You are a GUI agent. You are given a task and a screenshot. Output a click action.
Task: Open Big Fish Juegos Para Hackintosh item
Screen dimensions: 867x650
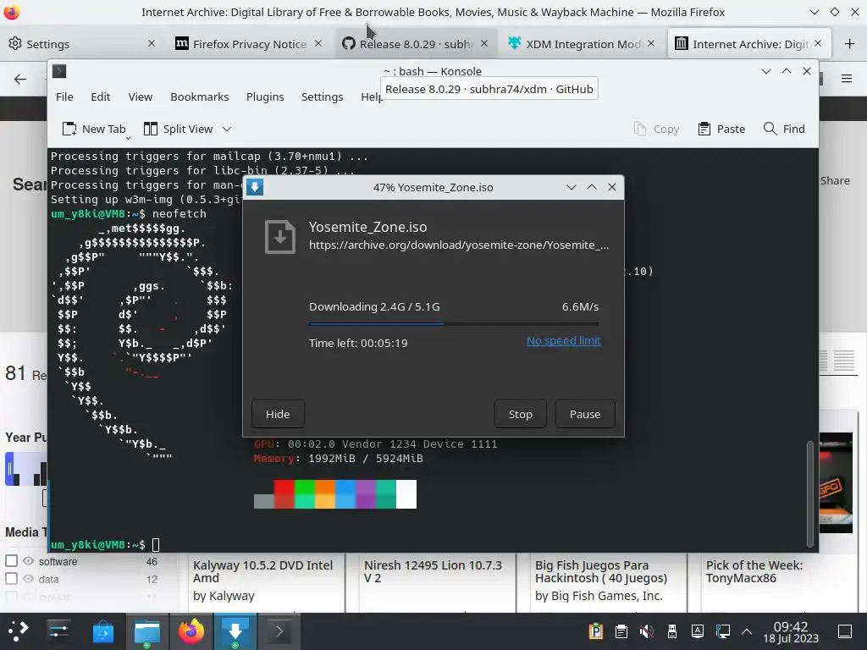601,571
